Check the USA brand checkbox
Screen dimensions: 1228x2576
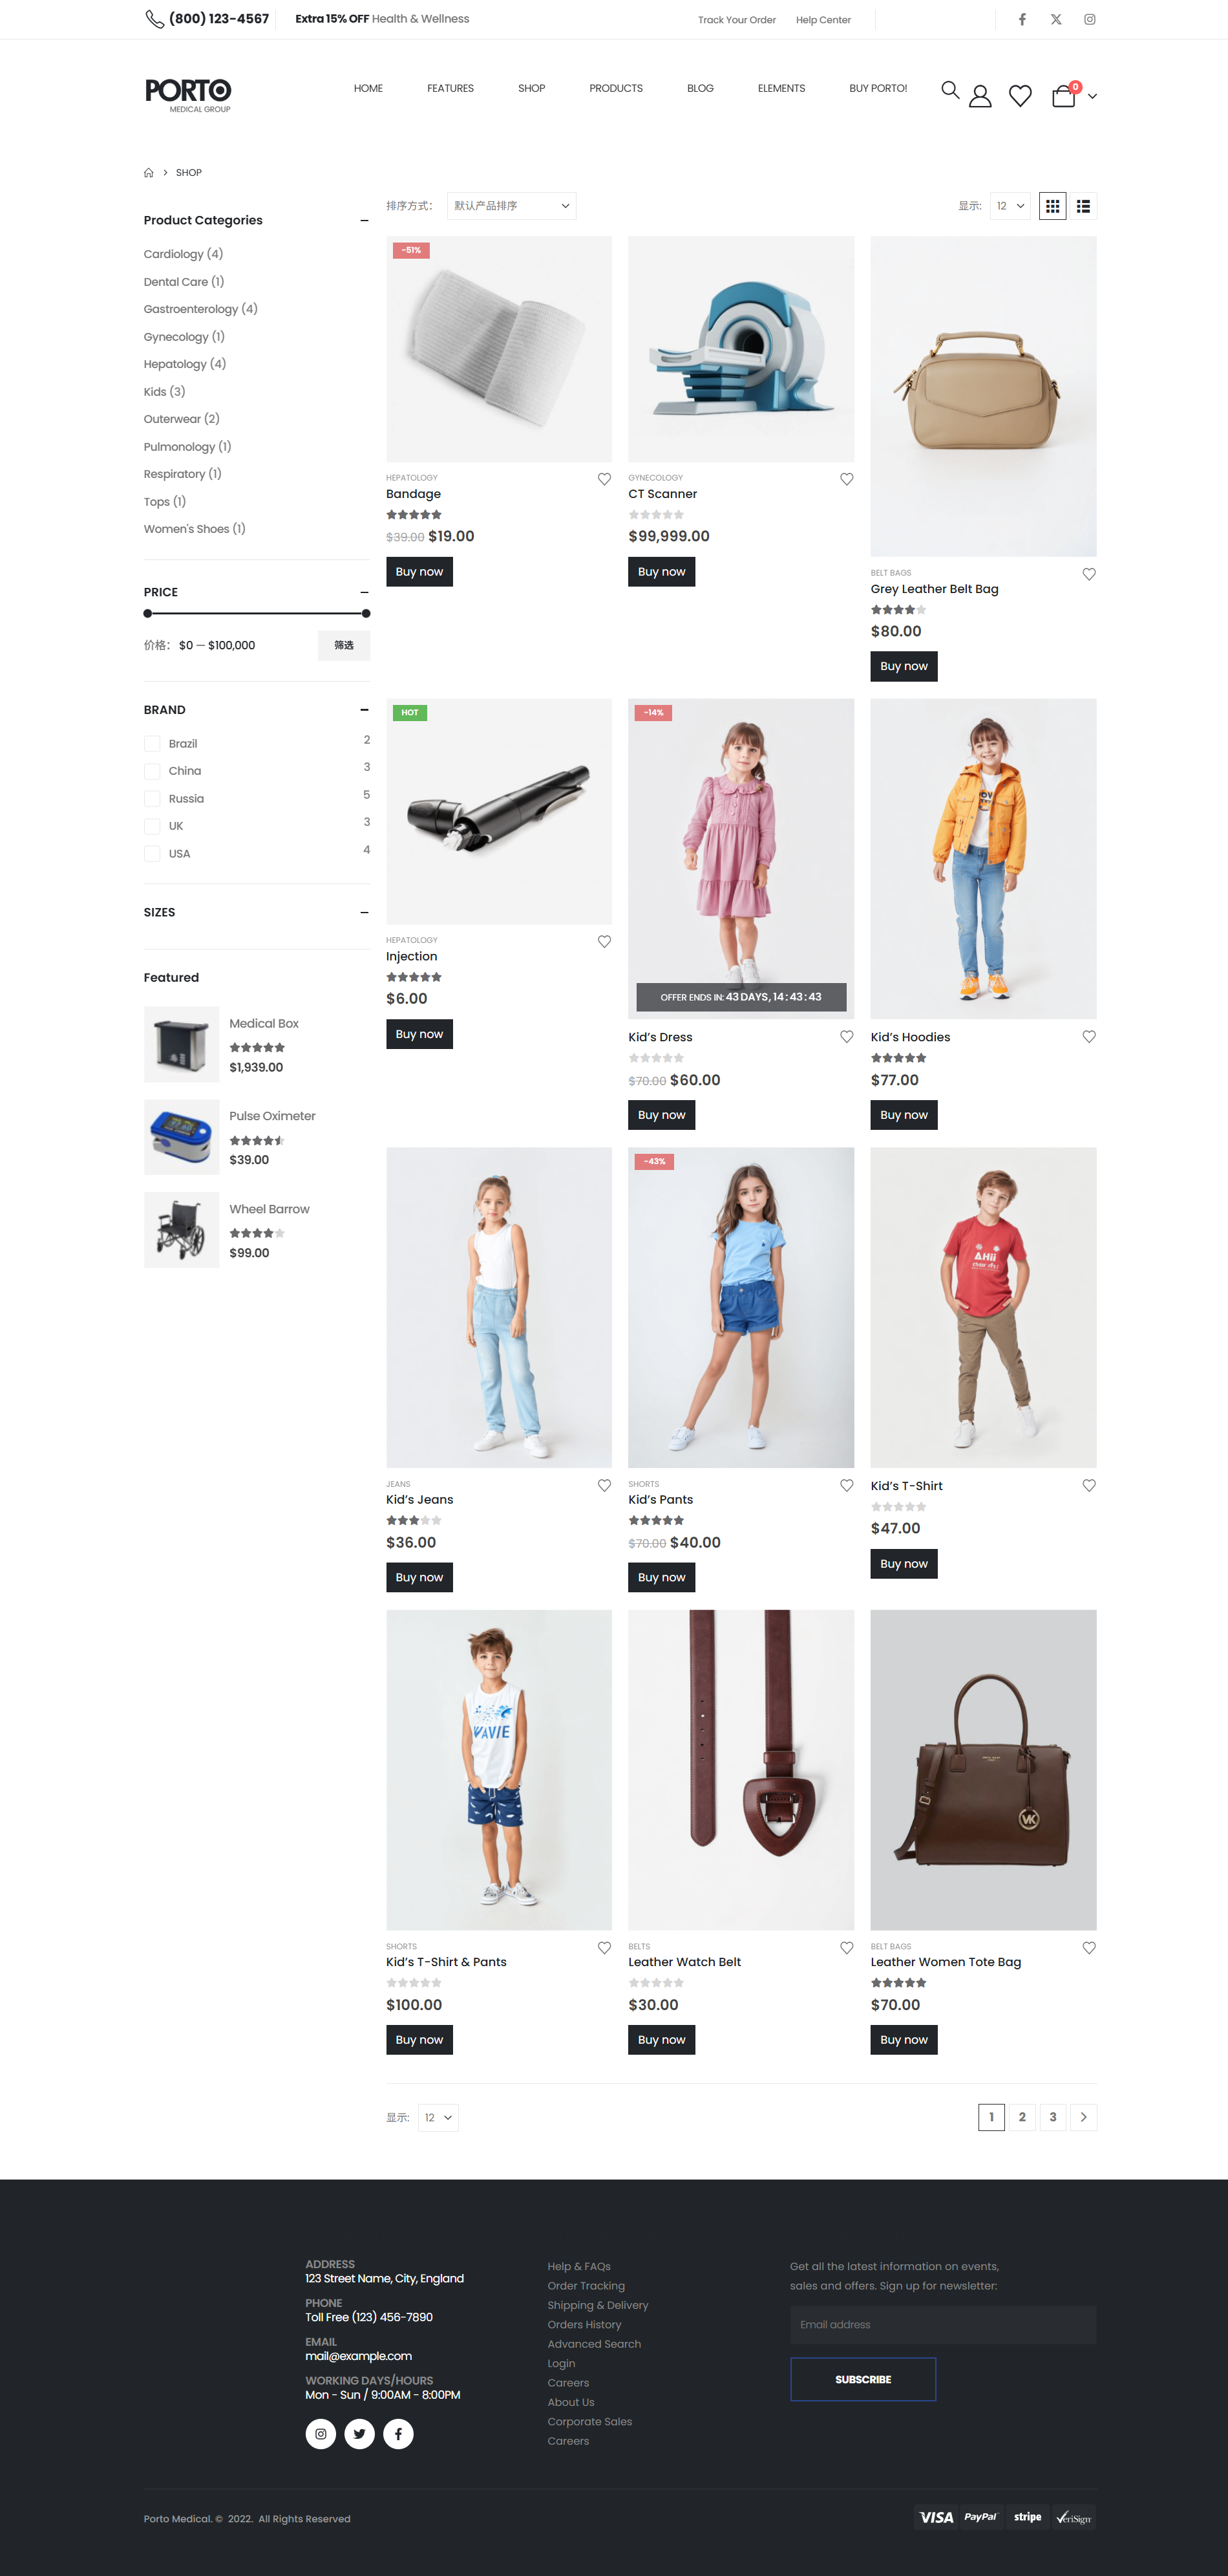152,853
